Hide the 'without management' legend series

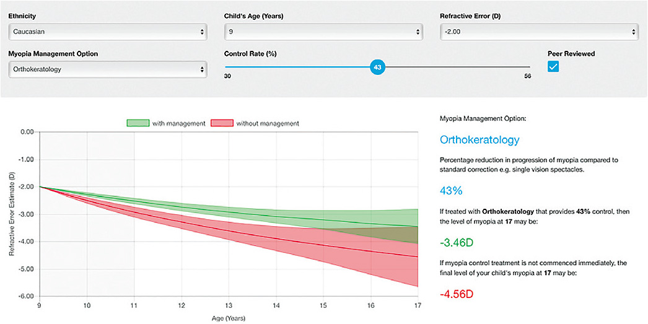267,123
